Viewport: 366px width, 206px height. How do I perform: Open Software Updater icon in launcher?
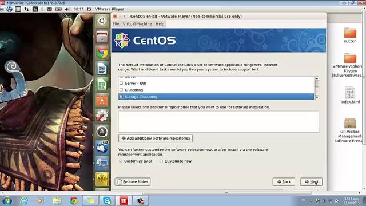tap(102, 132)
